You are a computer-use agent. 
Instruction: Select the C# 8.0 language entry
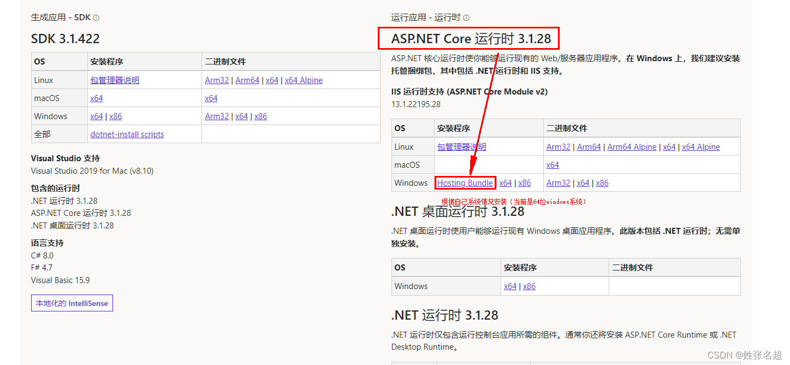click(42, 255)
